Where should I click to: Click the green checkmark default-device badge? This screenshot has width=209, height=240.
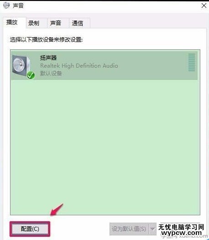point(31,75)
